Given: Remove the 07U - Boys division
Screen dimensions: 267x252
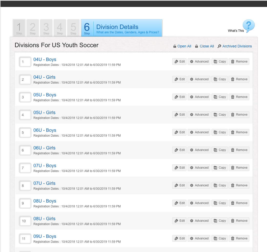Looking at the screenshot, I should pos(239,168).
